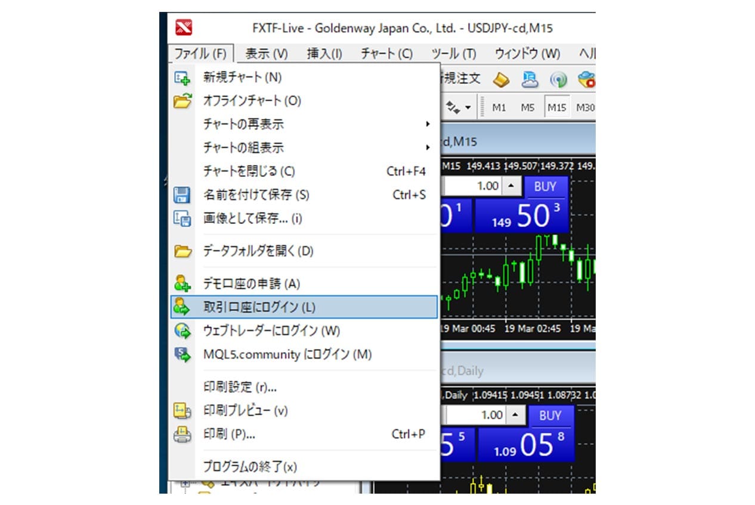Viewport: 755px width, 505px height.
Task: Increase lot size stepper on Daily chart
Action: (x=516, y=415)
